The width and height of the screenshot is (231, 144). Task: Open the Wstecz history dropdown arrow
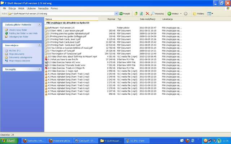click(181, 14)
